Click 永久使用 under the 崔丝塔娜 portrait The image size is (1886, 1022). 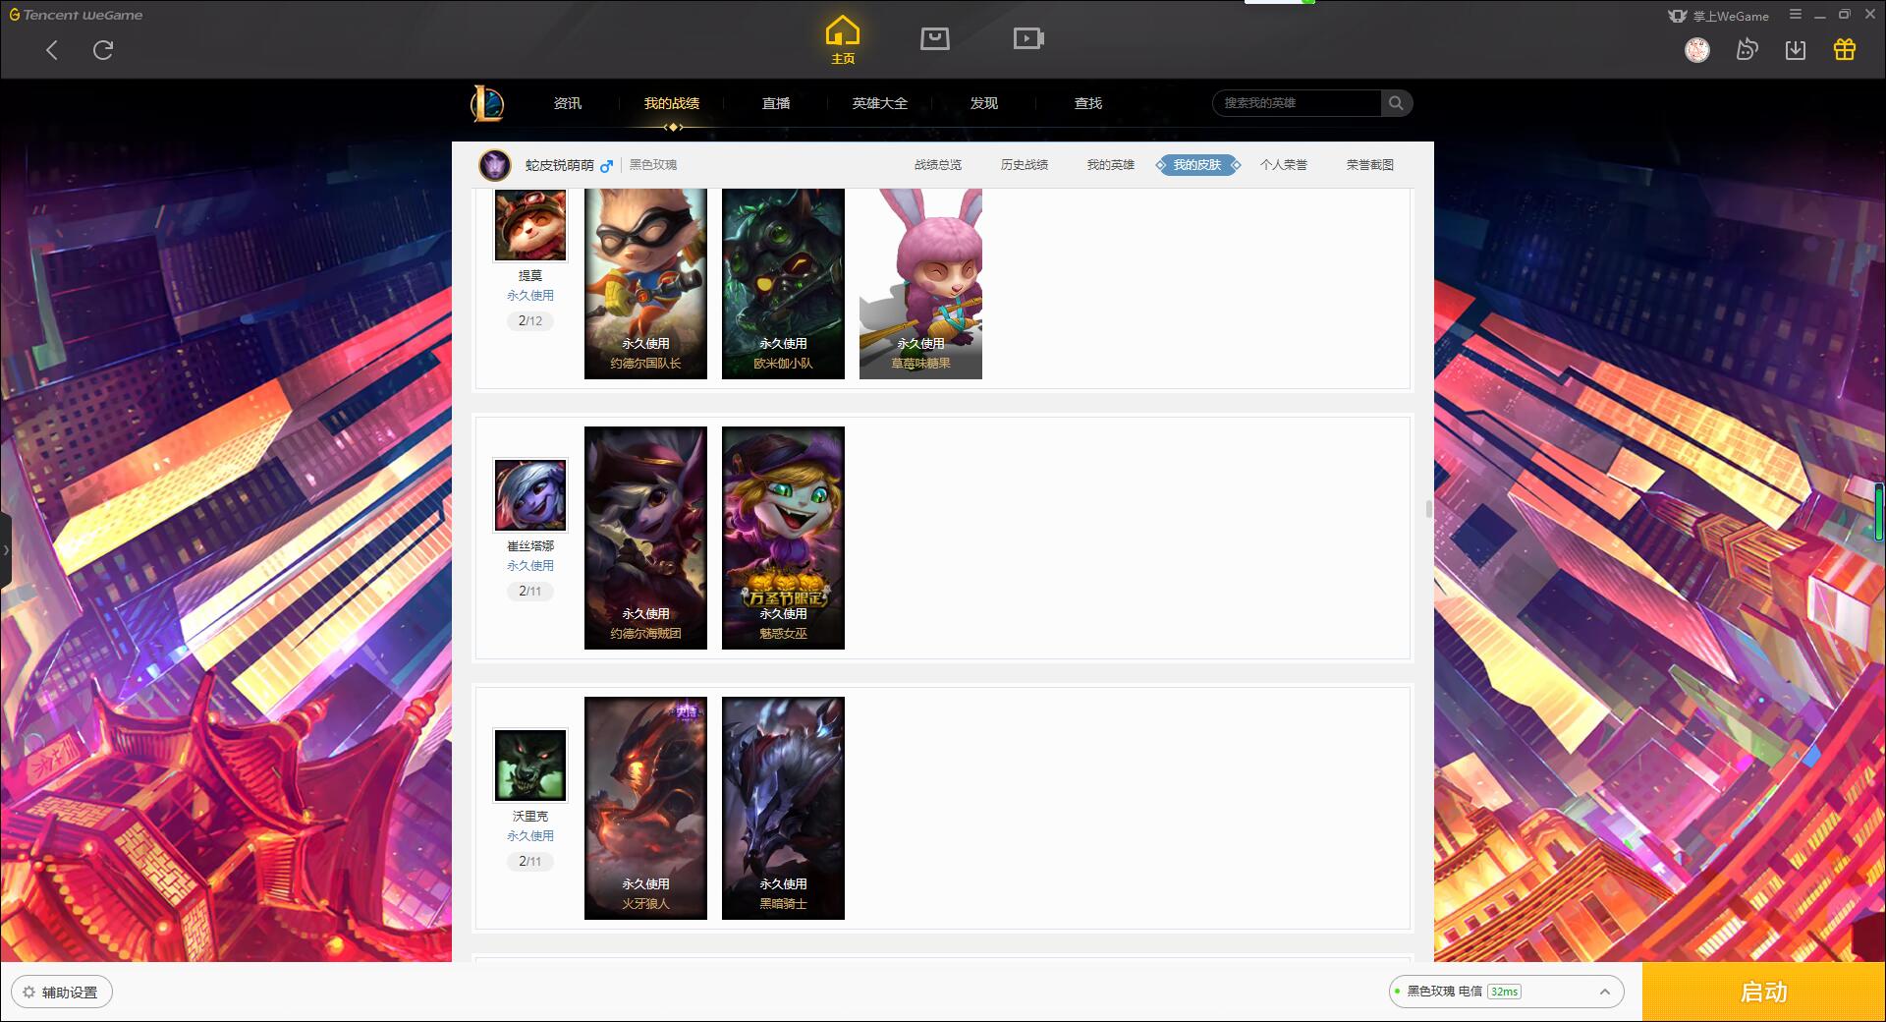coord(530,566)
